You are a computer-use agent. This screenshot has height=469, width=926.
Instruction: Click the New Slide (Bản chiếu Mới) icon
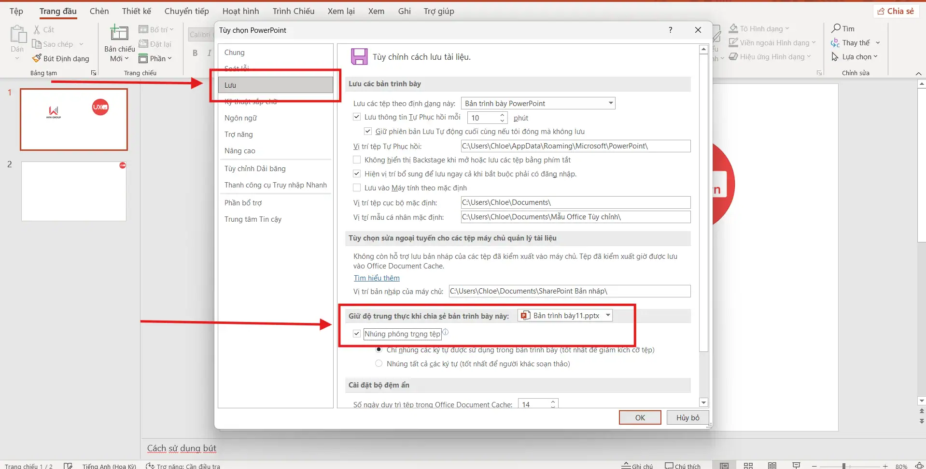(119, 33)
